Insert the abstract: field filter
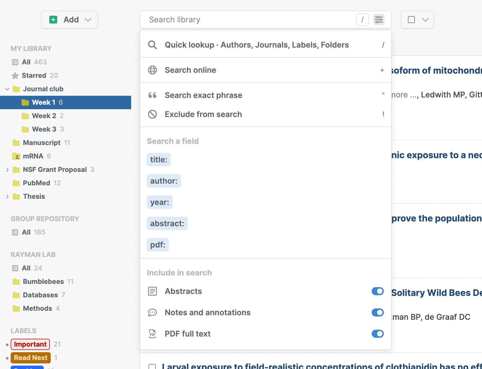The height and width of the screenshot is (369, 482). (x=167, y=223)
